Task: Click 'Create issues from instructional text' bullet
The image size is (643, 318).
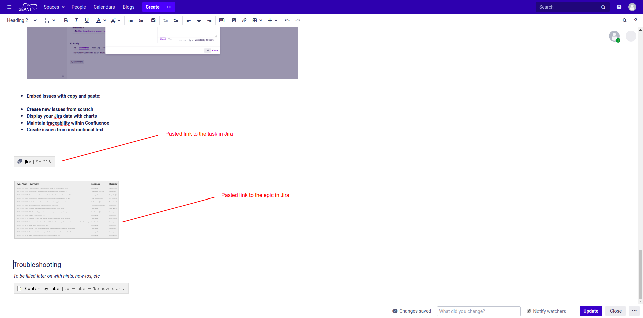Action: point(65,130)
